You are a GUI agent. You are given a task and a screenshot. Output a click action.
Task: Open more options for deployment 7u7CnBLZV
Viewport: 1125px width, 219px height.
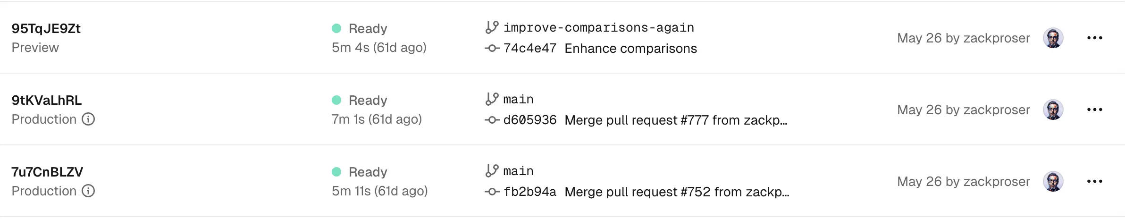[x=1094, y=181]
